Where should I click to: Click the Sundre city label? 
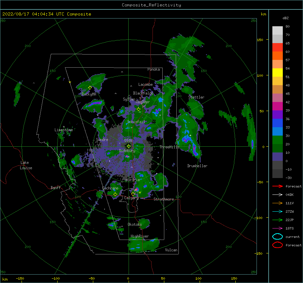(102, 139)
